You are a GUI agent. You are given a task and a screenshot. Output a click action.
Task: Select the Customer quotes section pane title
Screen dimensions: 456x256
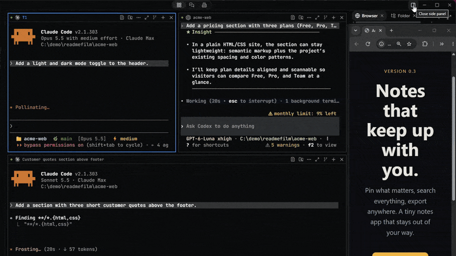pos(63,159)
